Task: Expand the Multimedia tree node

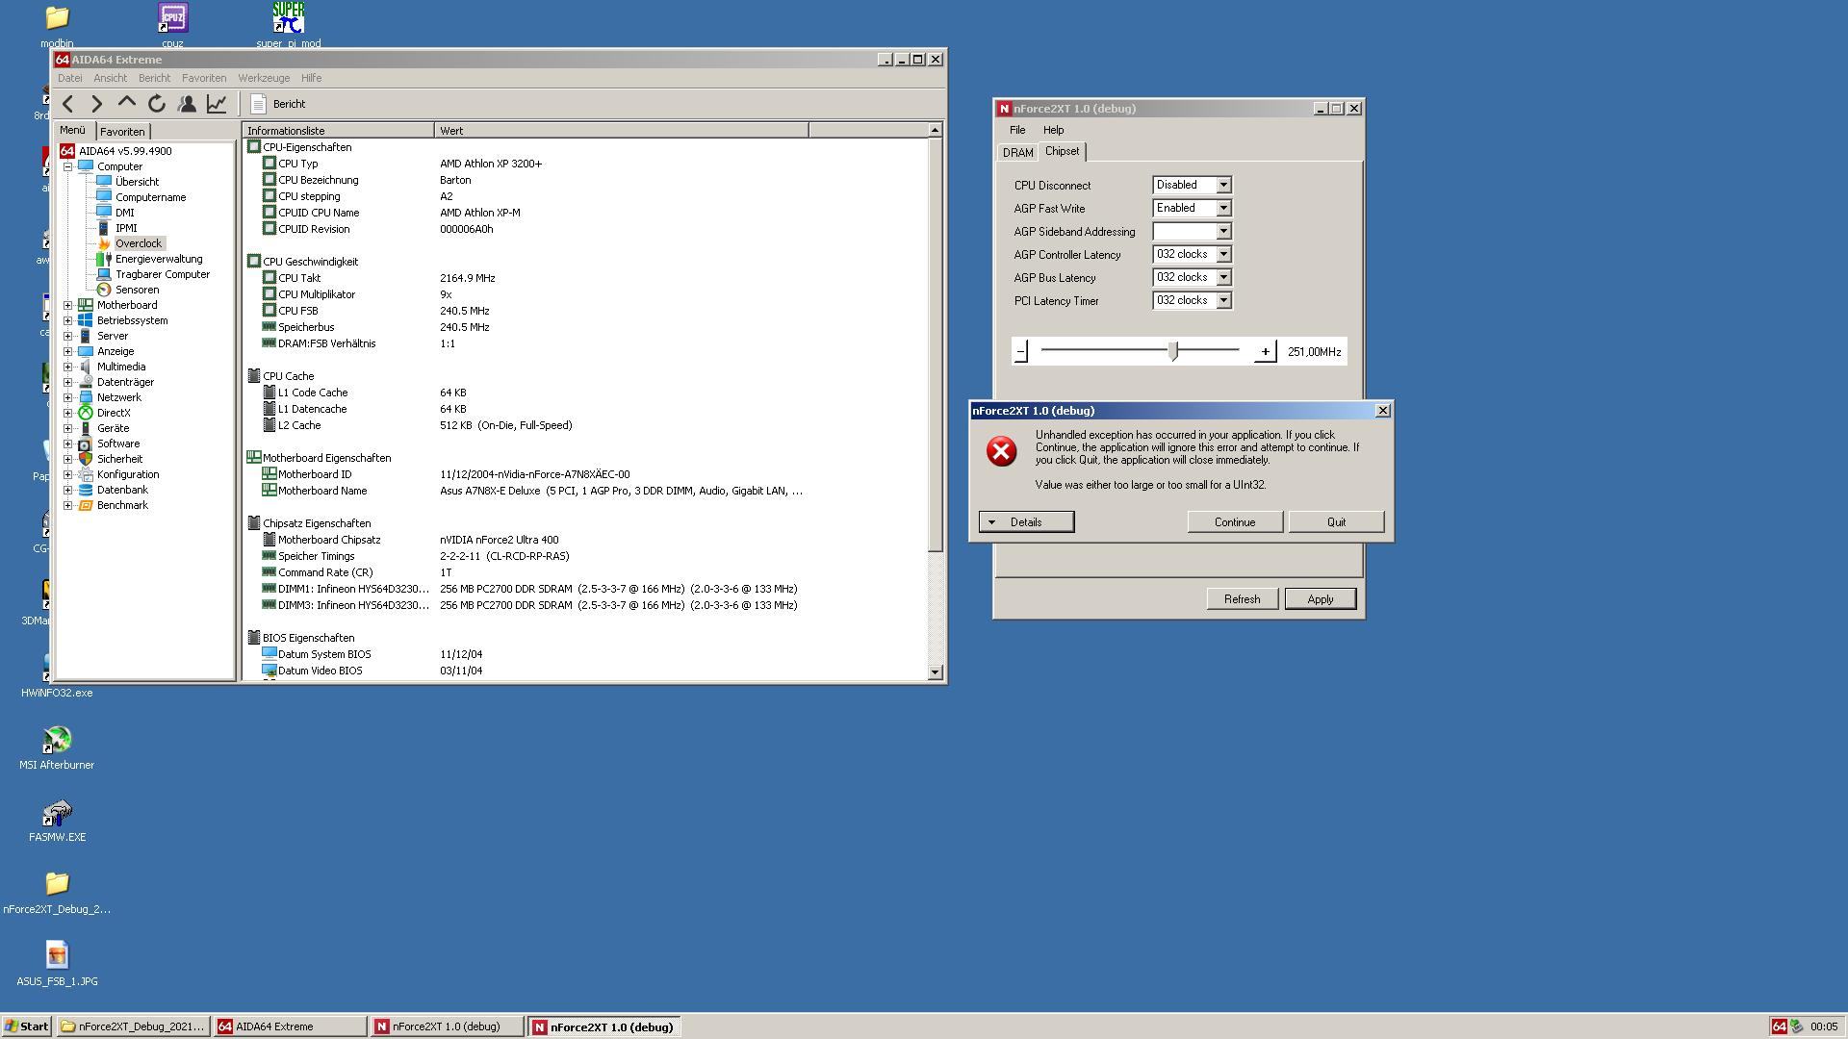Action: pyautogui.click(x=68, y=367)
